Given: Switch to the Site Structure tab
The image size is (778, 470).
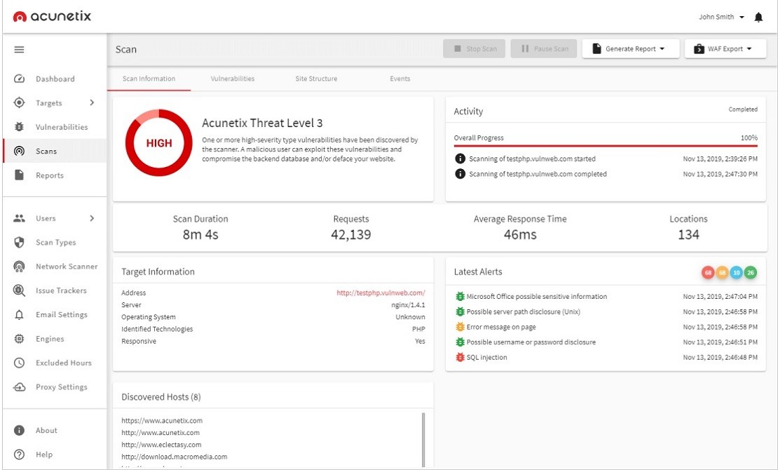Looking at the screenshot, I should (x=316, y=79).
